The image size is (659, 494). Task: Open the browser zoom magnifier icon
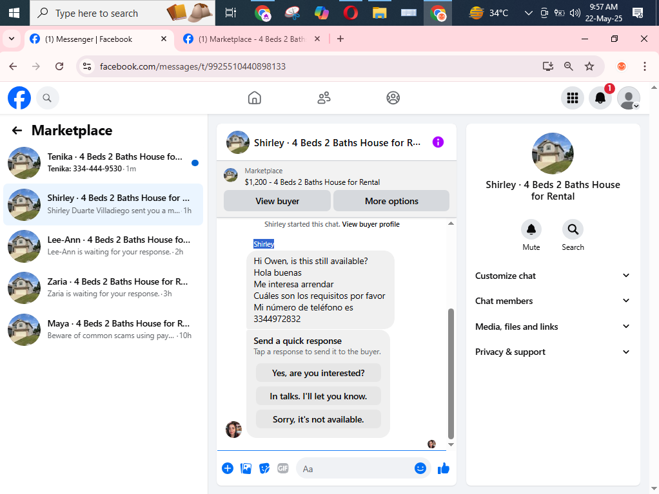[568, 66]
